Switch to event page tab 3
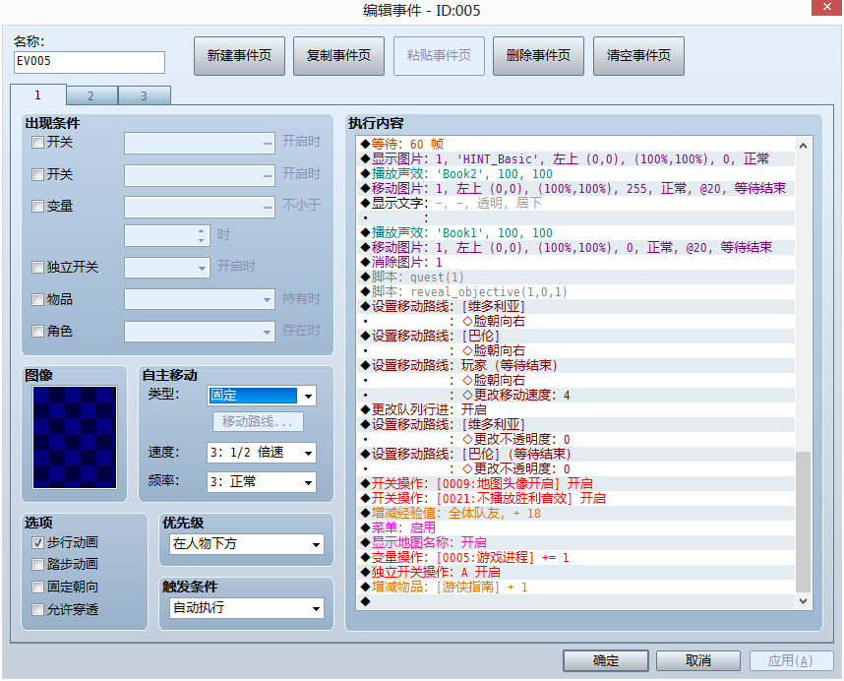 pyautogui.click(x=145, y=95)
